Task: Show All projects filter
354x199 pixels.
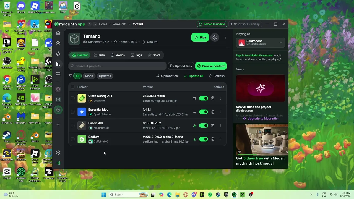Action: [77, 76]
